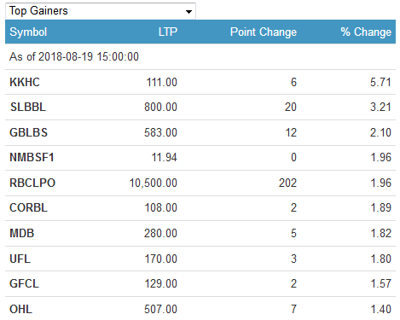
Task: Select the GBLBS stock symbol
Action: click(28, 132)
